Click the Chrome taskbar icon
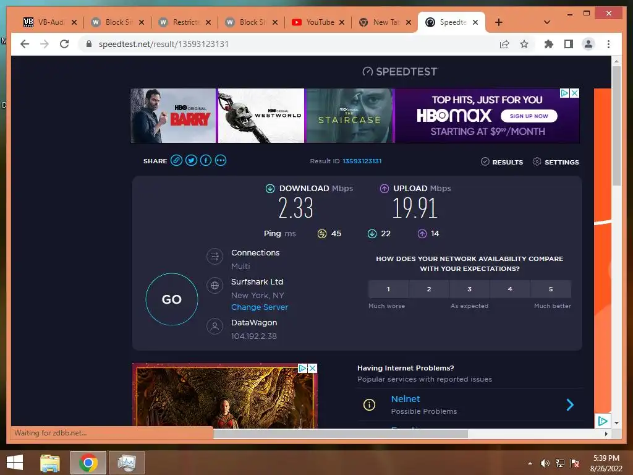 (88, 463)
